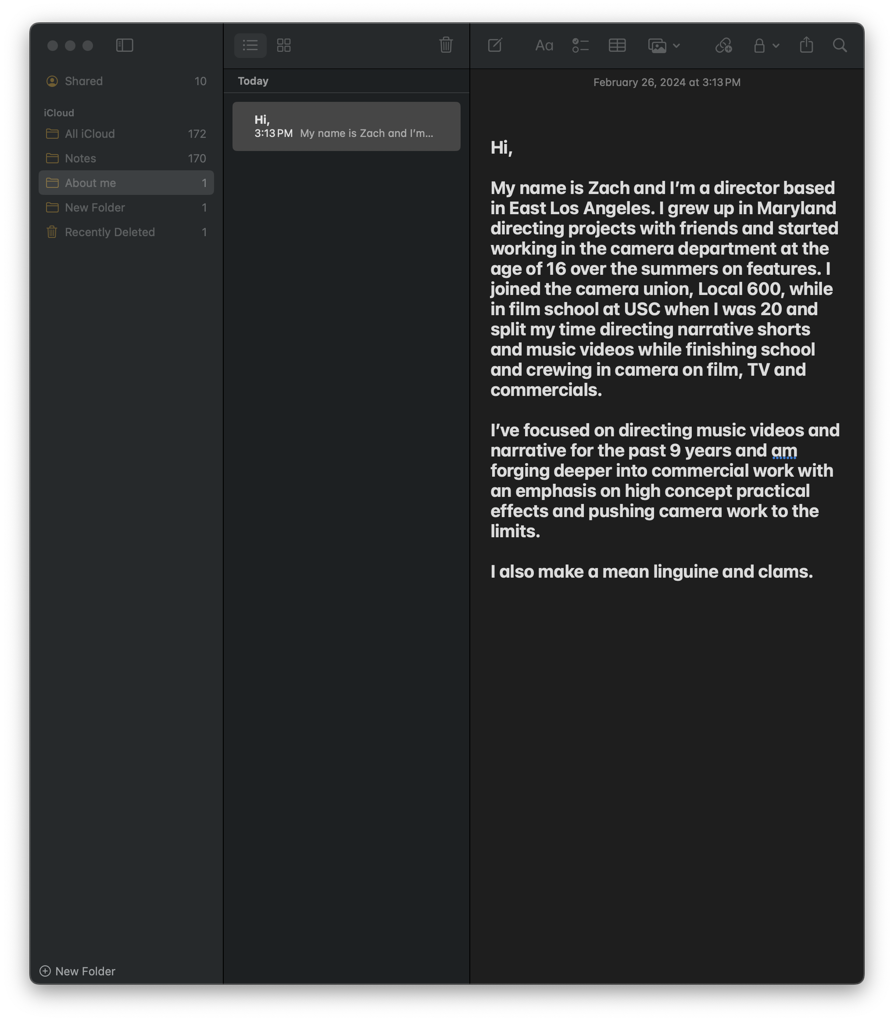Open the photos and media dropdown
The height and width of the screenshot is (1021, 894).
[664, 46]
